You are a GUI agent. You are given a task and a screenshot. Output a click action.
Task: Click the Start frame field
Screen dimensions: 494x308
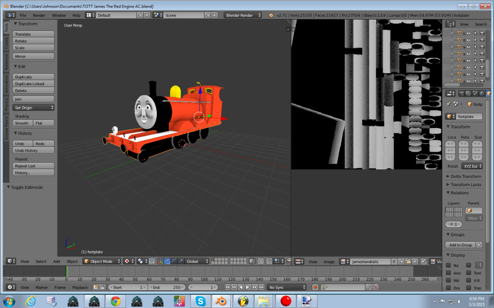[x=127, y=287]
